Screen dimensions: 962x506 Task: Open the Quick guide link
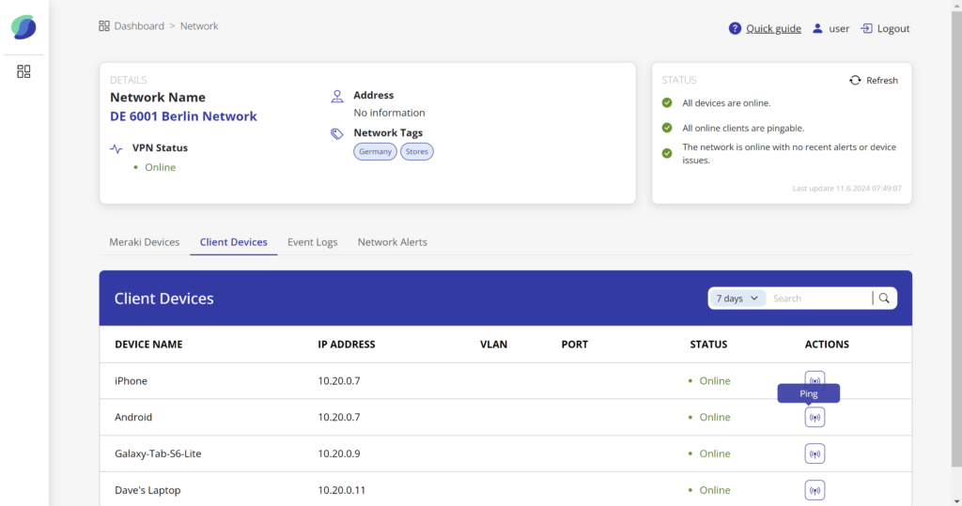(774, 28)
